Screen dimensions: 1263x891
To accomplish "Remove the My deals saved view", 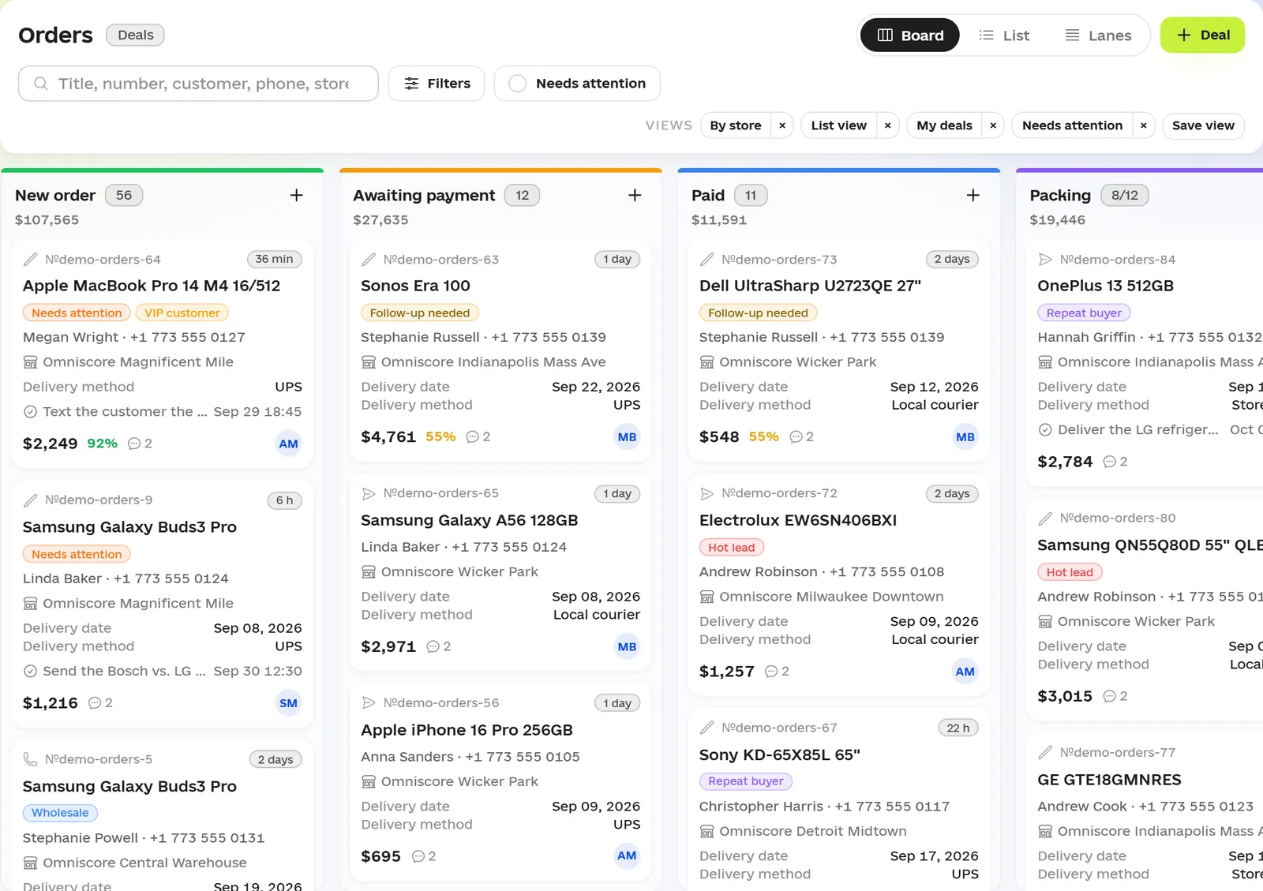I will click(993, 125).
